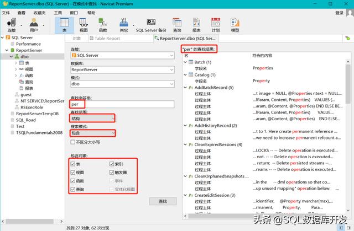This screenshot has width=354, height=231.
Task: Open the View menu
Action: (22, 13)
